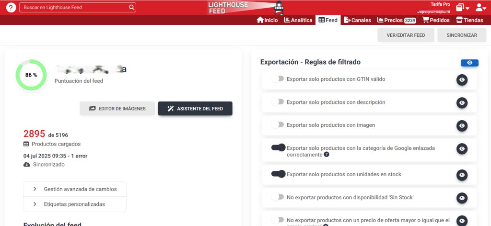
Task: Open the stores stack dropdown icon
Action: coord(463,8)
